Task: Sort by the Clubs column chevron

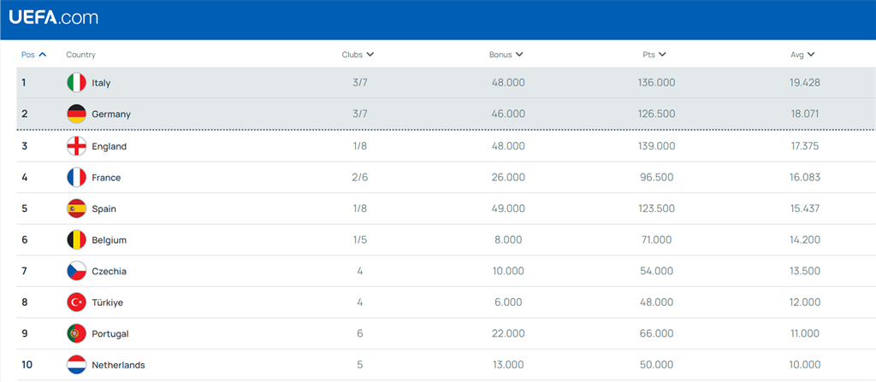Action: pos(370,55)
